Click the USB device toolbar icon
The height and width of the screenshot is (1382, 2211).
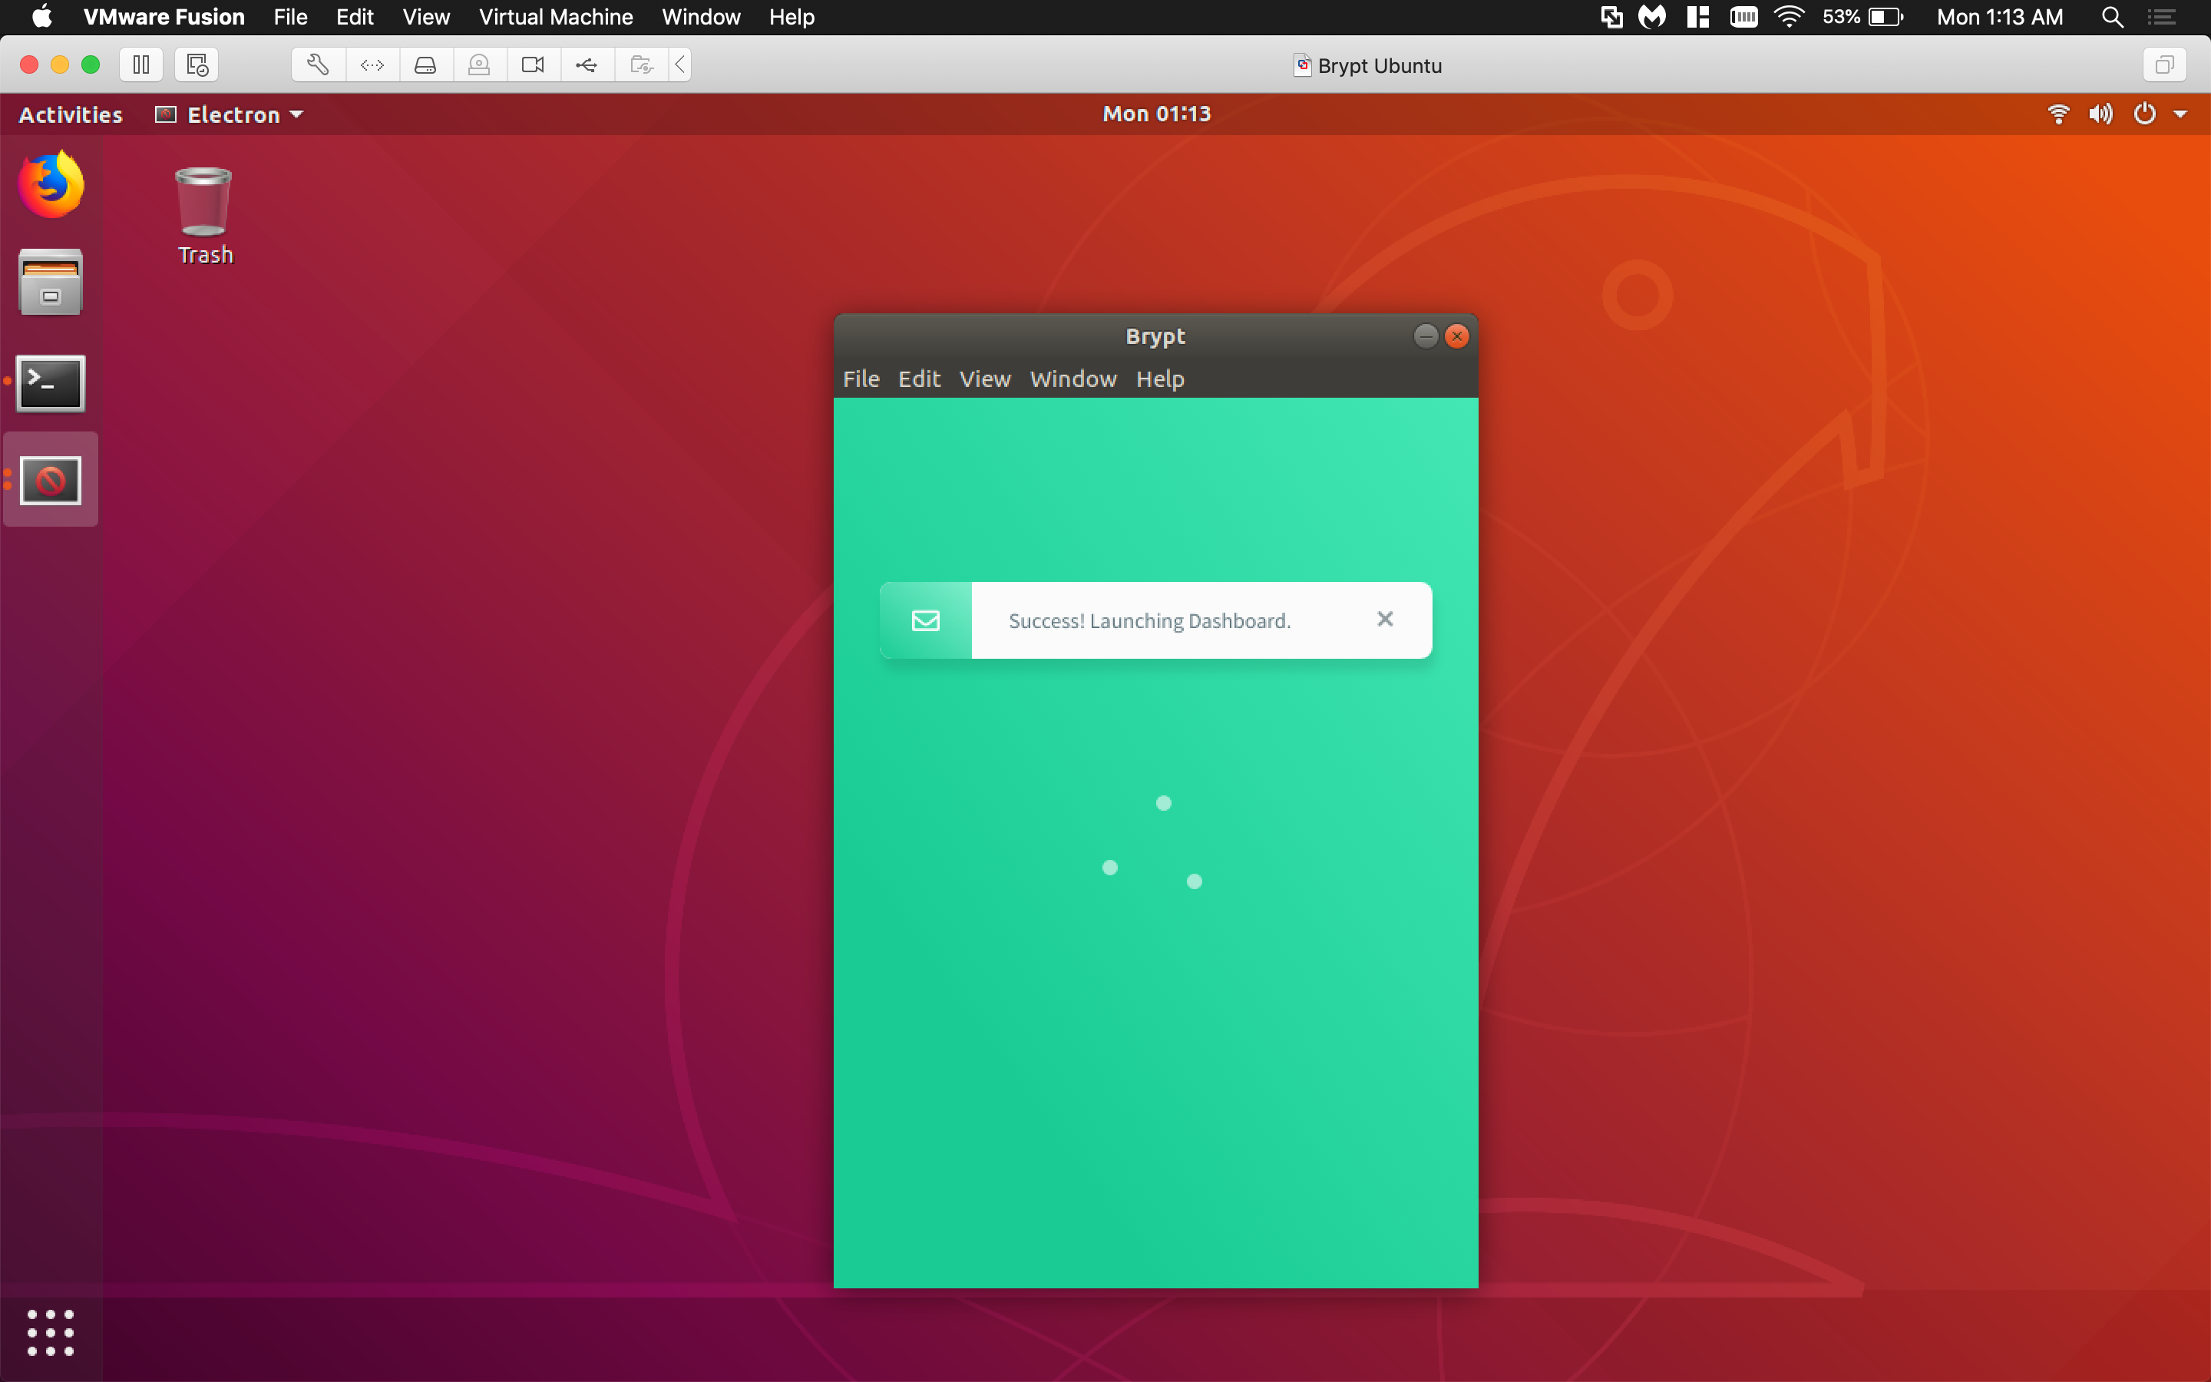point(587,65)
